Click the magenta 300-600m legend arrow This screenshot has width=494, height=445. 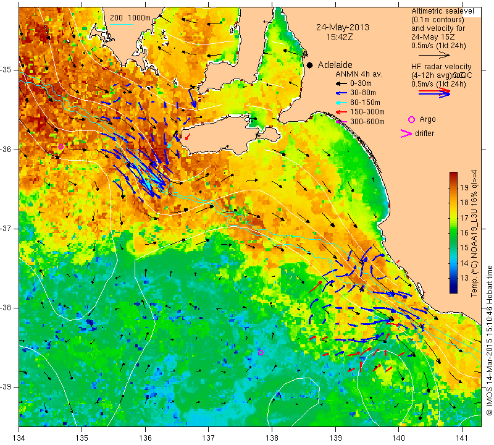pos(341,121)
